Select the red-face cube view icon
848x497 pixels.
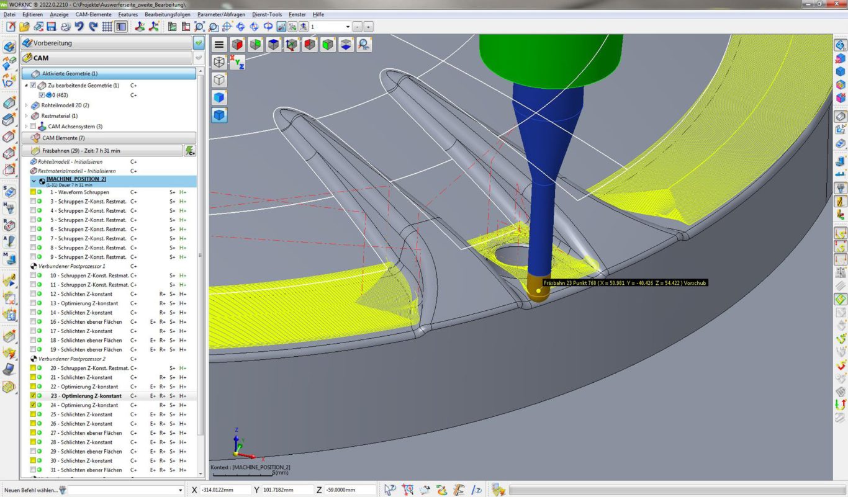[237, 45]
